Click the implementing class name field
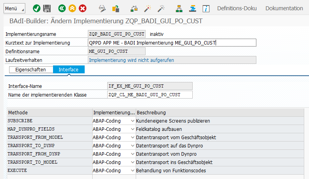This screenshot has height=179, width=309. click(150, 95)
